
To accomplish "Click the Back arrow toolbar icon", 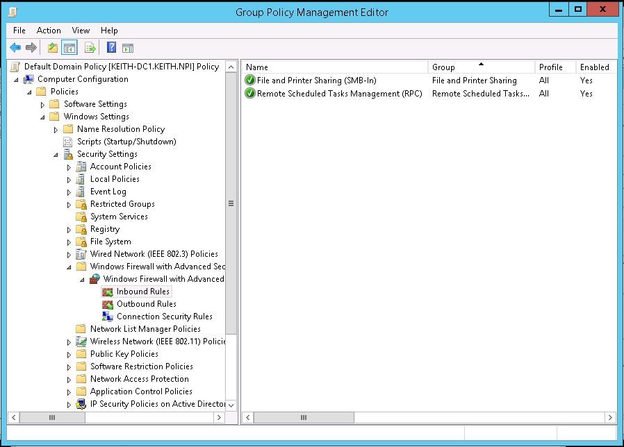I will click(x=15, y=48).
